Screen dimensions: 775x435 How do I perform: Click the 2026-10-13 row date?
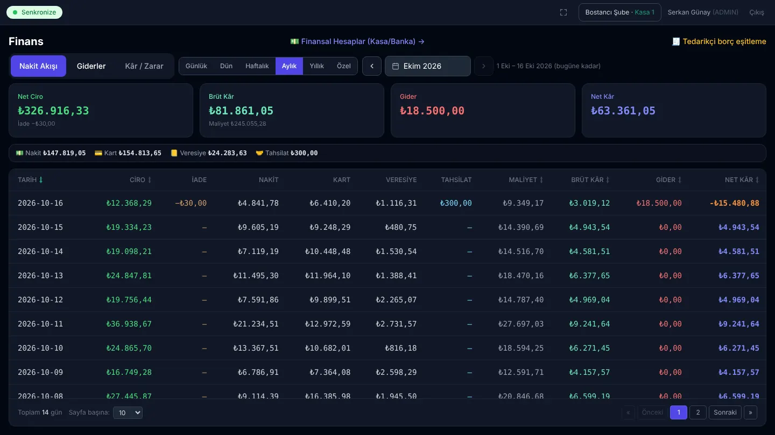40,275
